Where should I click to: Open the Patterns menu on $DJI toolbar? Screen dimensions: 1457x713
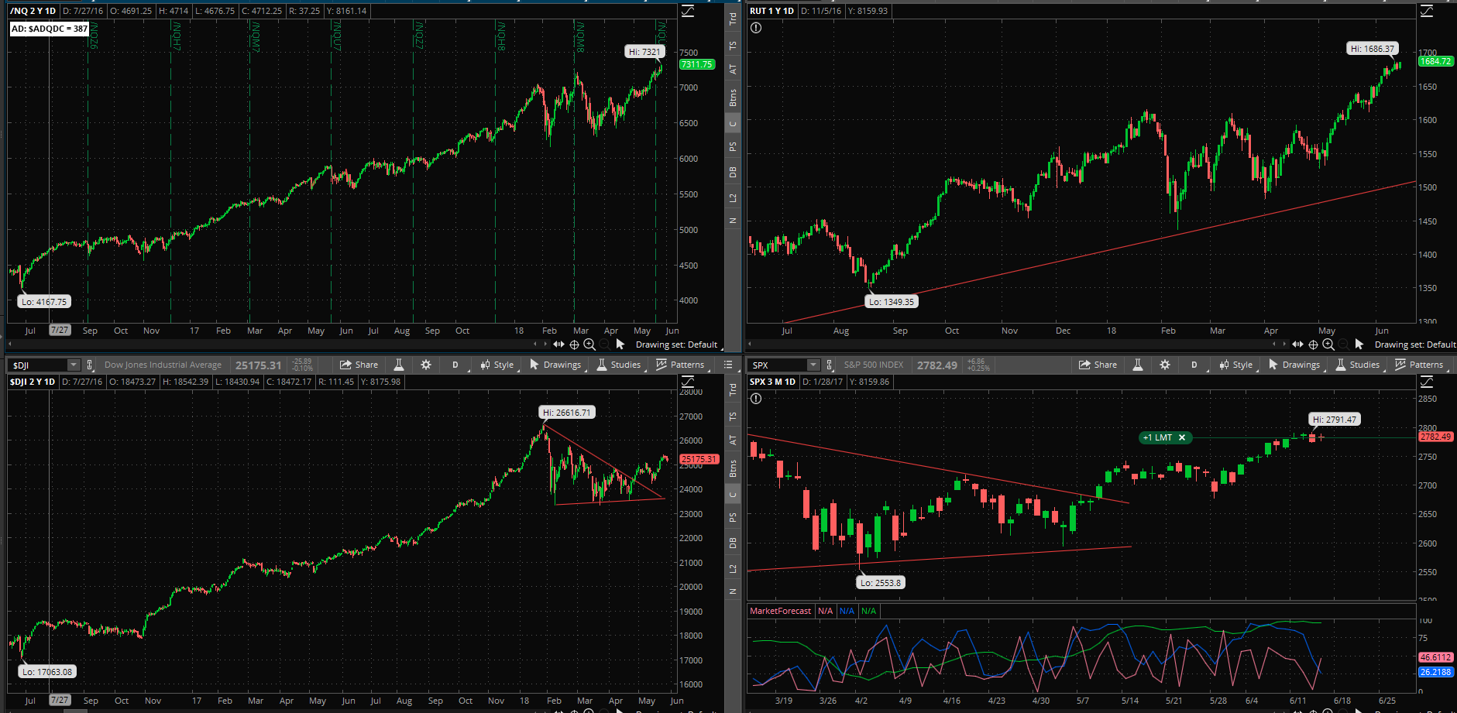click(681, 365)
